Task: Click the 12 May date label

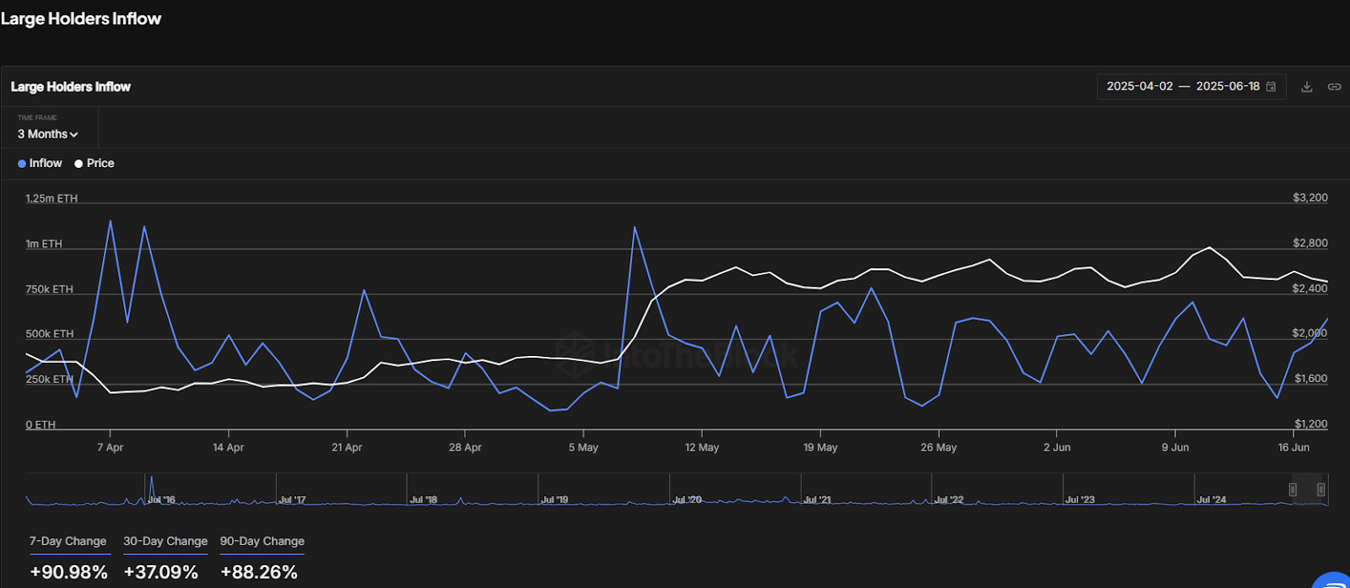Action: [x=702, y=448]
